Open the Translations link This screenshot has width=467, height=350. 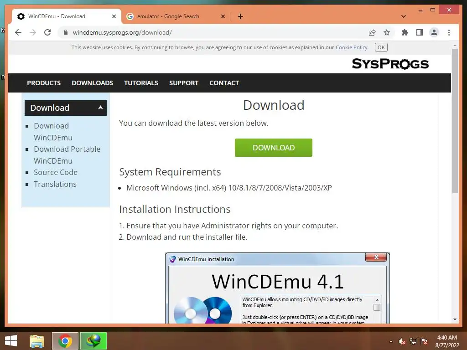click(x=55, y=184)
